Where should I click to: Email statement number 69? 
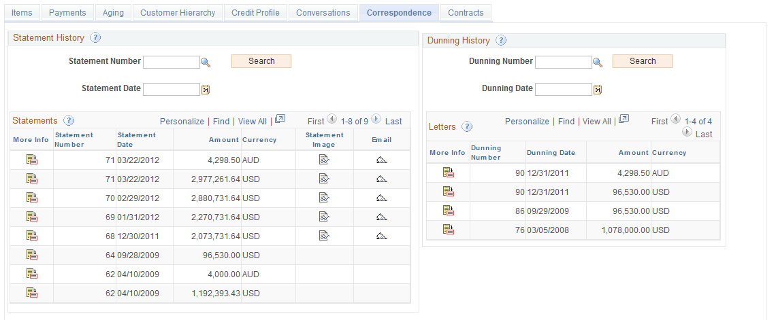coord(381,216)
